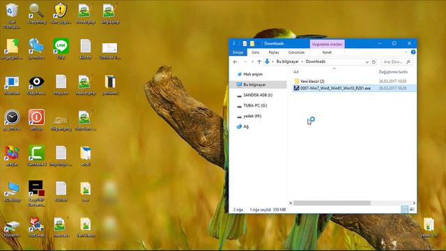Image resolution: width=446 pixels, height=251 pixels.
Task: Expand the address bar history dropdown
Action: 367,62
